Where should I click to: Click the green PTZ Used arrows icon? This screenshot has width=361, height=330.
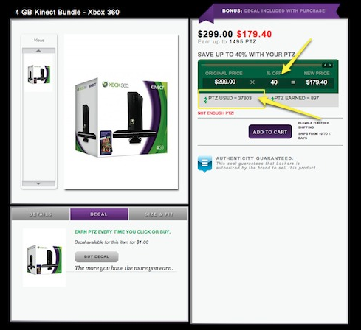click(206, 100)
